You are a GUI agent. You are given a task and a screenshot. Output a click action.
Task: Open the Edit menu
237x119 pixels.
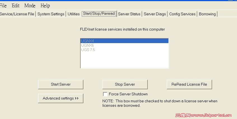[x=15, y=6]
